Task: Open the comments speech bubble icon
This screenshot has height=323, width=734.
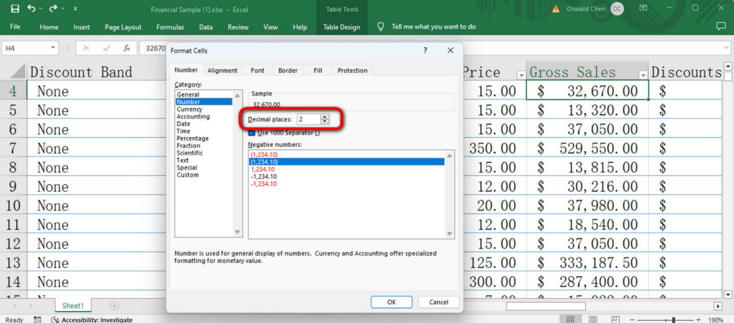Action: (721, 27)
